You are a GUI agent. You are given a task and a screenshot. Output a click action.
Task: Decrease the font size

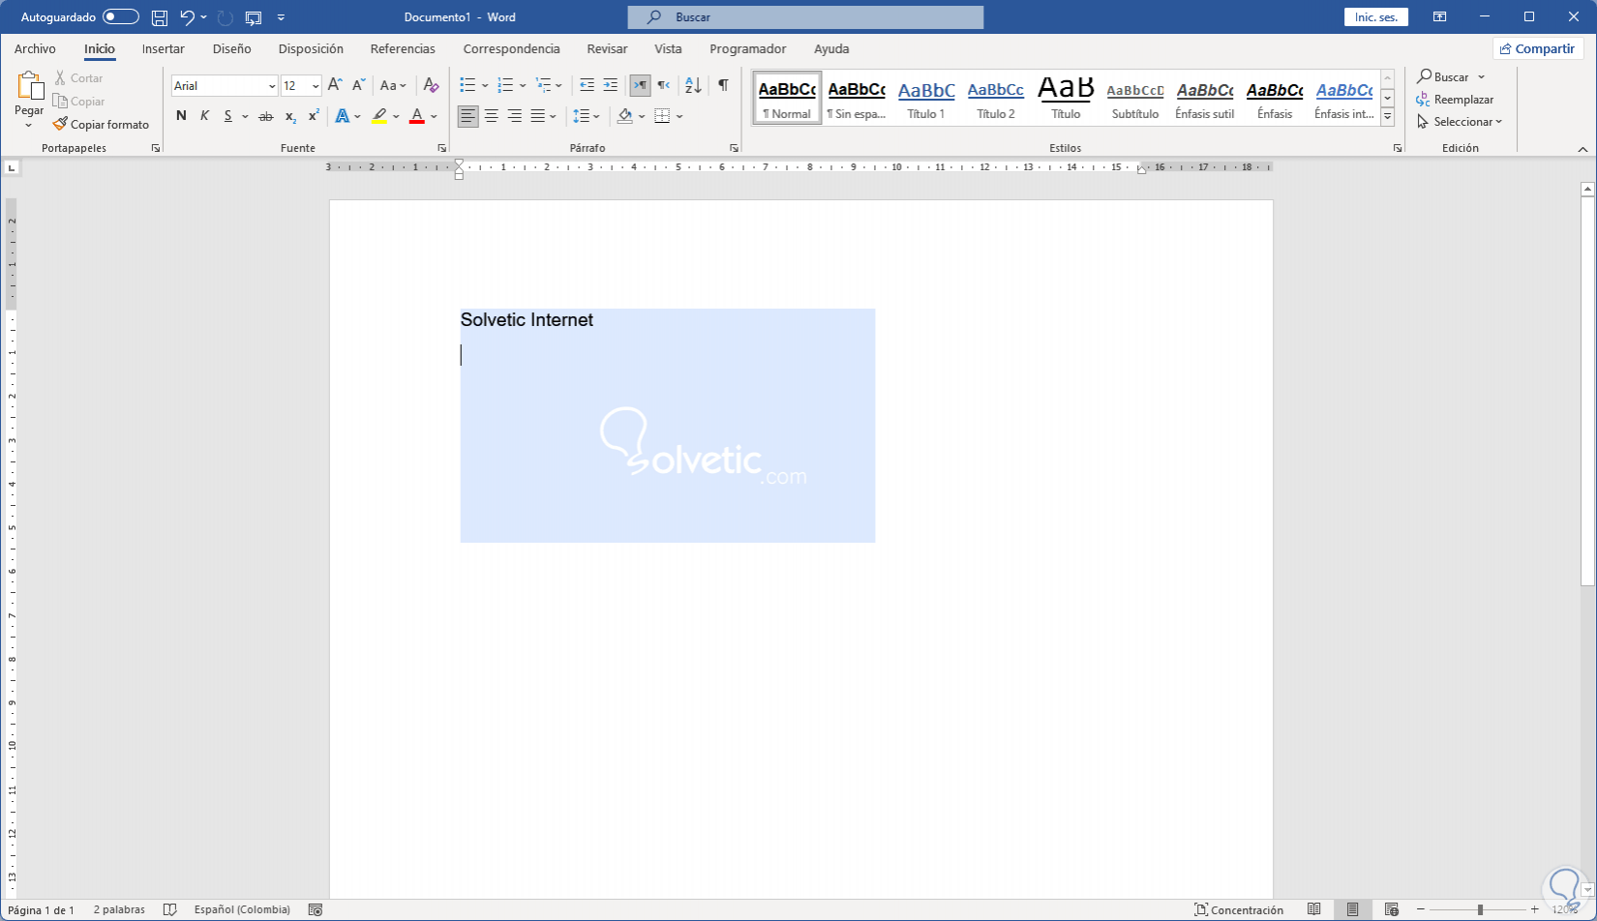(358, 86)
